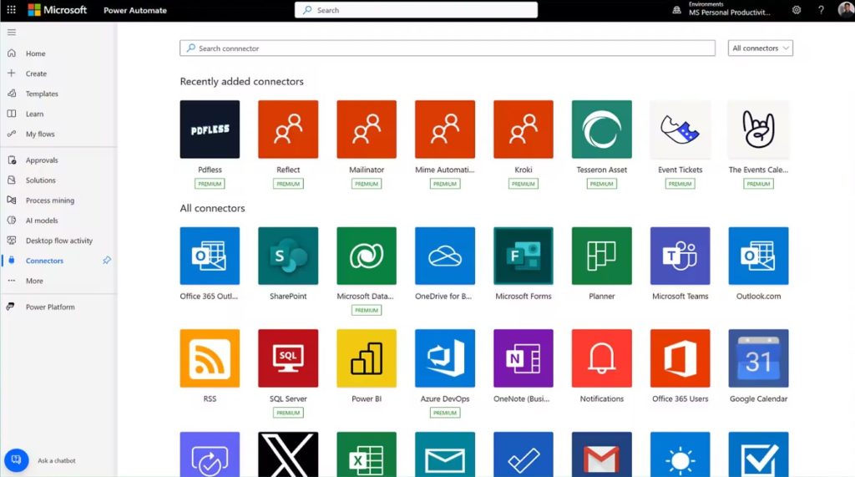Choose the Google Calendar connector

758,358
